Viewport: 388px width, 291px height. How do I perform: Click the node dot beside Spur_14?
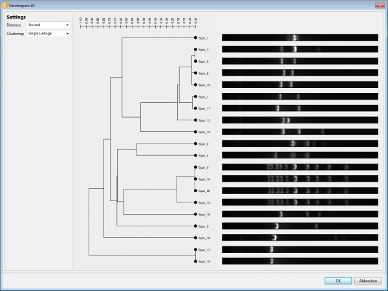click(195, 132)
